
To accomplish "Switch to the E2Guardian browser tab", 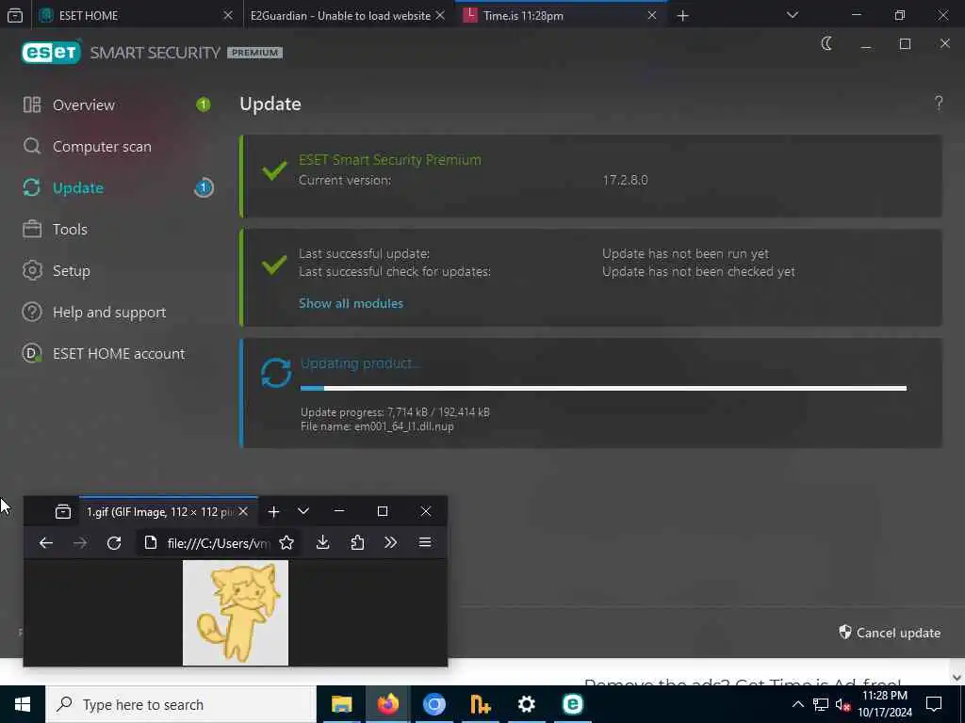I will point(339,15).
